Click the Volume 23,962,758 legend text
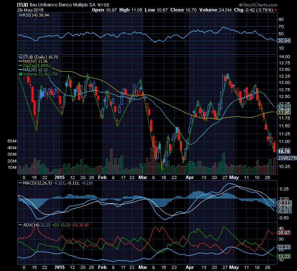Image resolution: width=297 pixels, height=271 pixels. (x=40, y=74)
